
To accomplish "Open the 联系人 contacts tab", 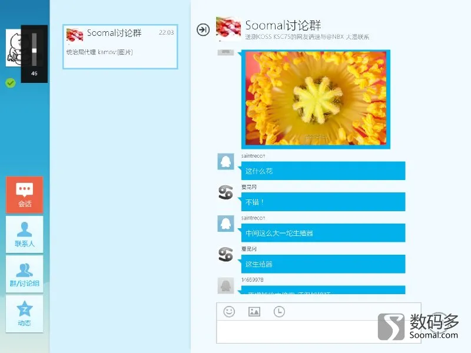I will click(x=24, y=234).
